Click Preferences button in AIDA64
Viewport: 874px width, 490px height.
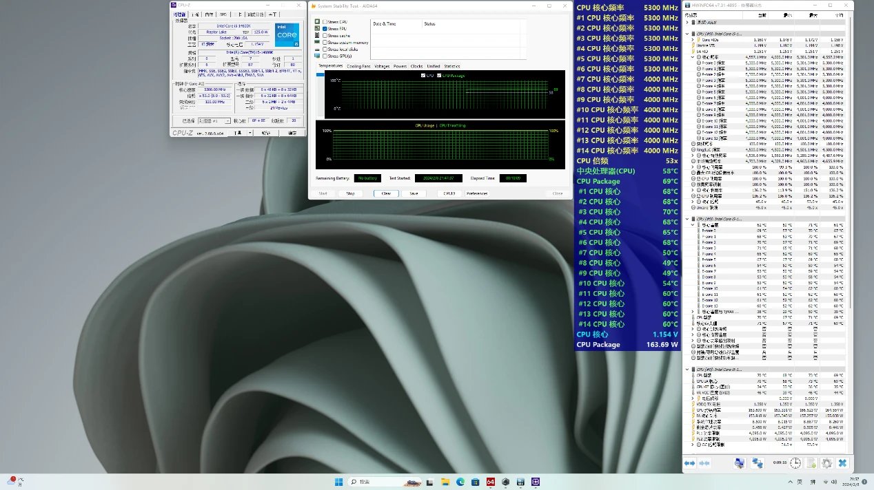click(476, 193)
